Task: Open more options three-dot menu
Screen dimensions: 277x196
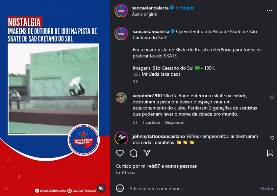Action: click(270, 10)
